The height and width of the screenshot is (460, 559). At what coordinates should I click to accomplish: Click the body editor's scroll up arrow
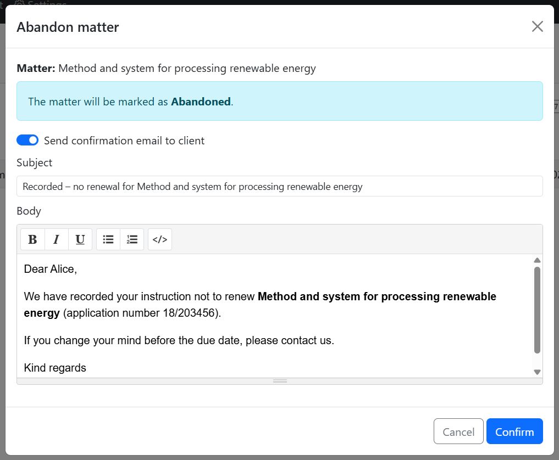(537, 260)
